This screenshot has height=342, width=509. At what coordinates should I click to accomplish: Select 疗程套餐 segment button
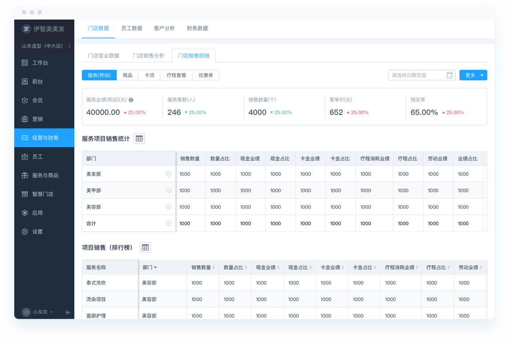tap(176, 75)
